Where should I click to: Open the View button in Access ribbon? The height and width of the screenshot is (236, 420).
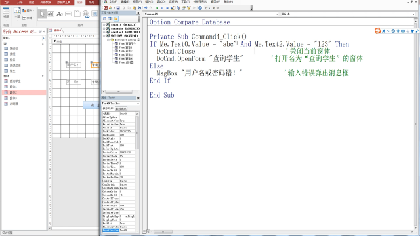point(6,13)
